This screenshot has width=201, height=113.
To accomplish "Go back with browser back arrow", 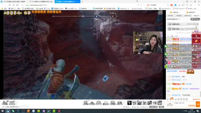I will pos(3,5).
